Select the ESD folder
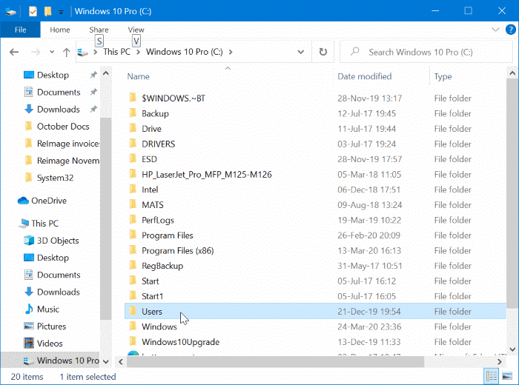The height and width of the screenshot is (385, 519). tap(149, 159)
